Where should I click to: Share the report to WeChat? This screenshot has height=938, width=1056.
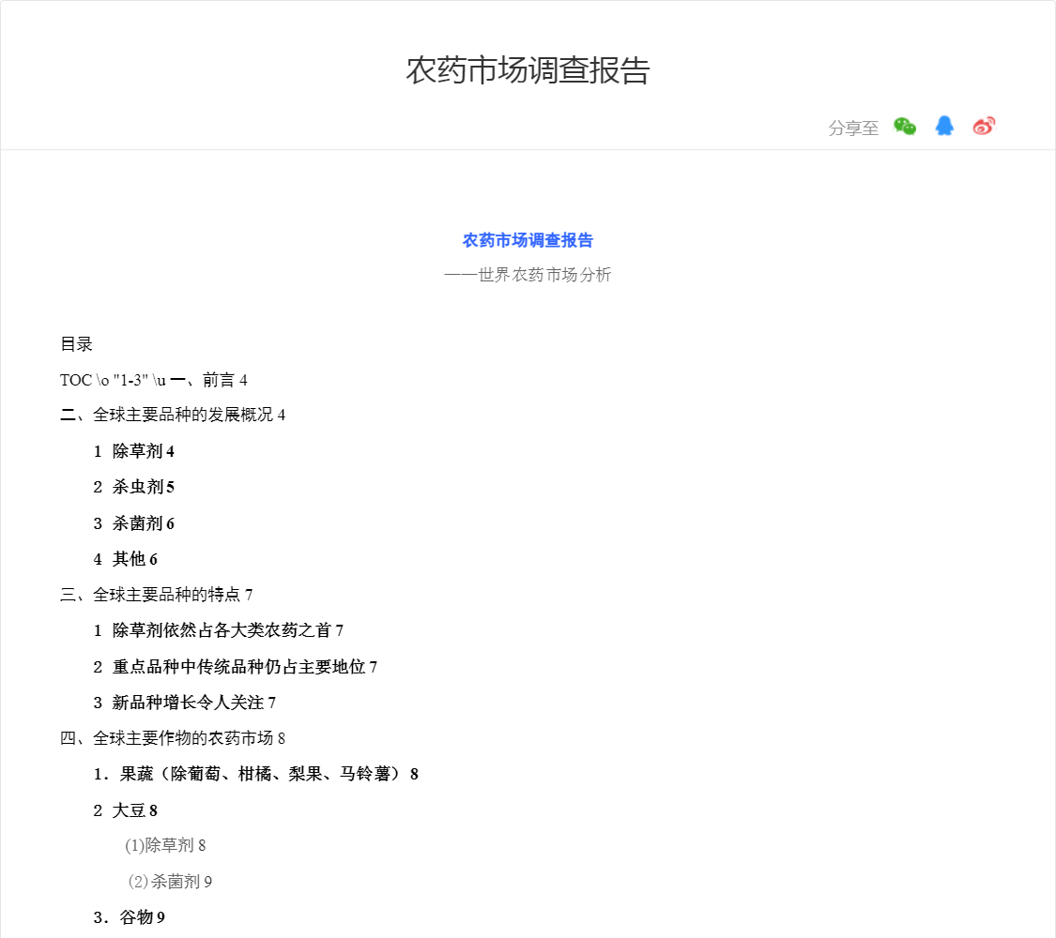905,127
